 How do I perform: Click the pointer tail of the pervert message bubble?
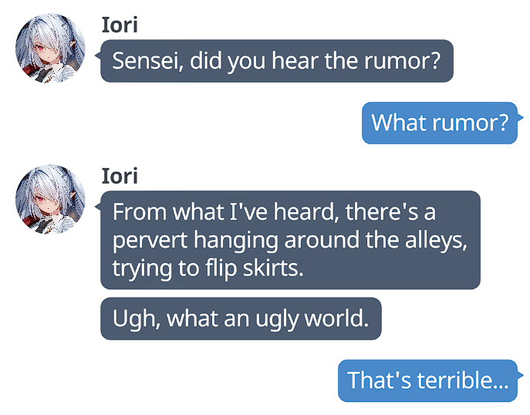(98, 207)
